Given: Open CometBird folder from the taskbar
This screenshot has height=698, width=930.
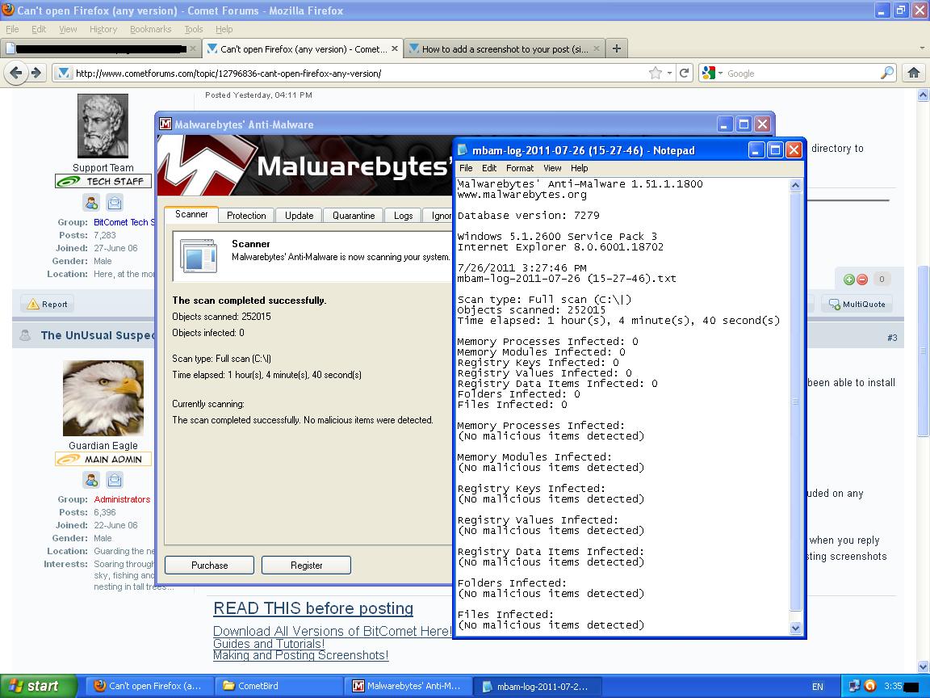Looking at the screenshot, I should point(258,686).
